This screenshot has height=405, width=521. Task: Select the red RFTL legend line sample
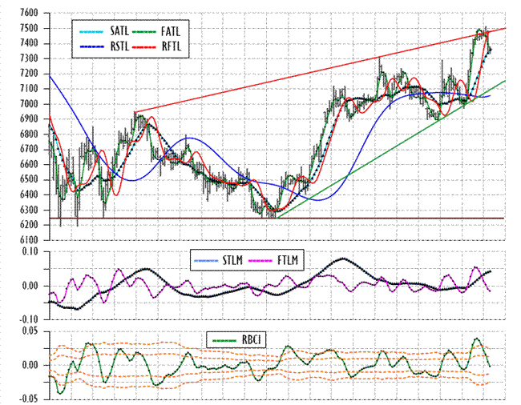(x=144, y=47)
